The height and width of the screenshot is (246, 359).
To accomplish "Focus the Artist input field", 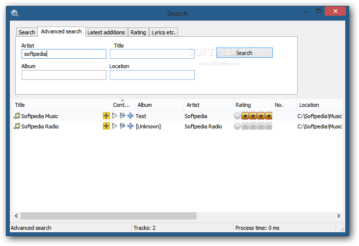I will (x=64, y=54).
